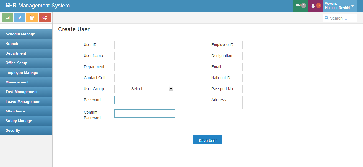This screenshot has width=363, height=167.
Task: Open the bell notifications icon
Action: tap(313, 6)
